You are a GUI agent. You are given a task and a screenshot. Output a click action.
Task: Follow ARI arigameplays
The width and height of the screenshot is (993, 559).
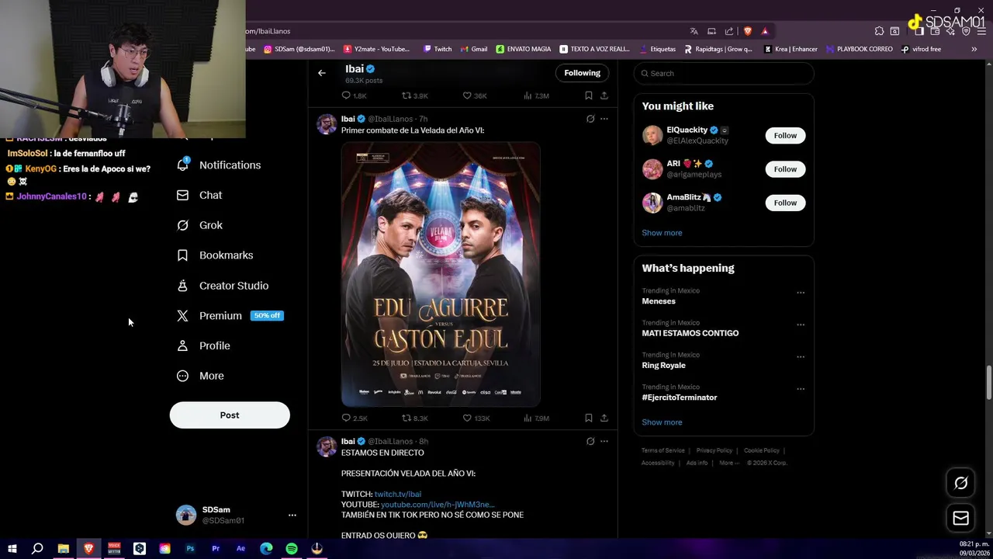point(785,168)
